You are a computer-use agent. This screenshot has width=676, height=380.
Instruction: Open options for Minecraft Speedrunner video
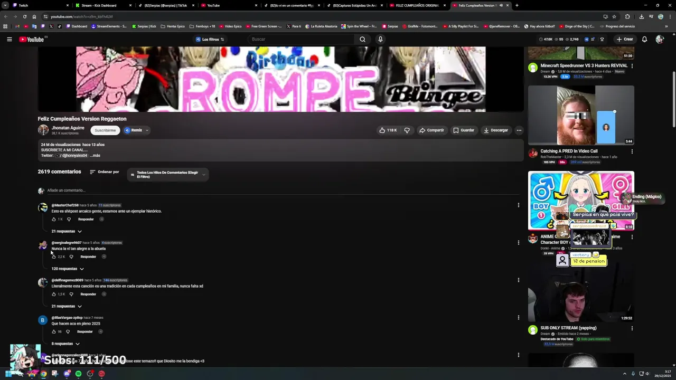pyautogui.click(x=632, y=66)
